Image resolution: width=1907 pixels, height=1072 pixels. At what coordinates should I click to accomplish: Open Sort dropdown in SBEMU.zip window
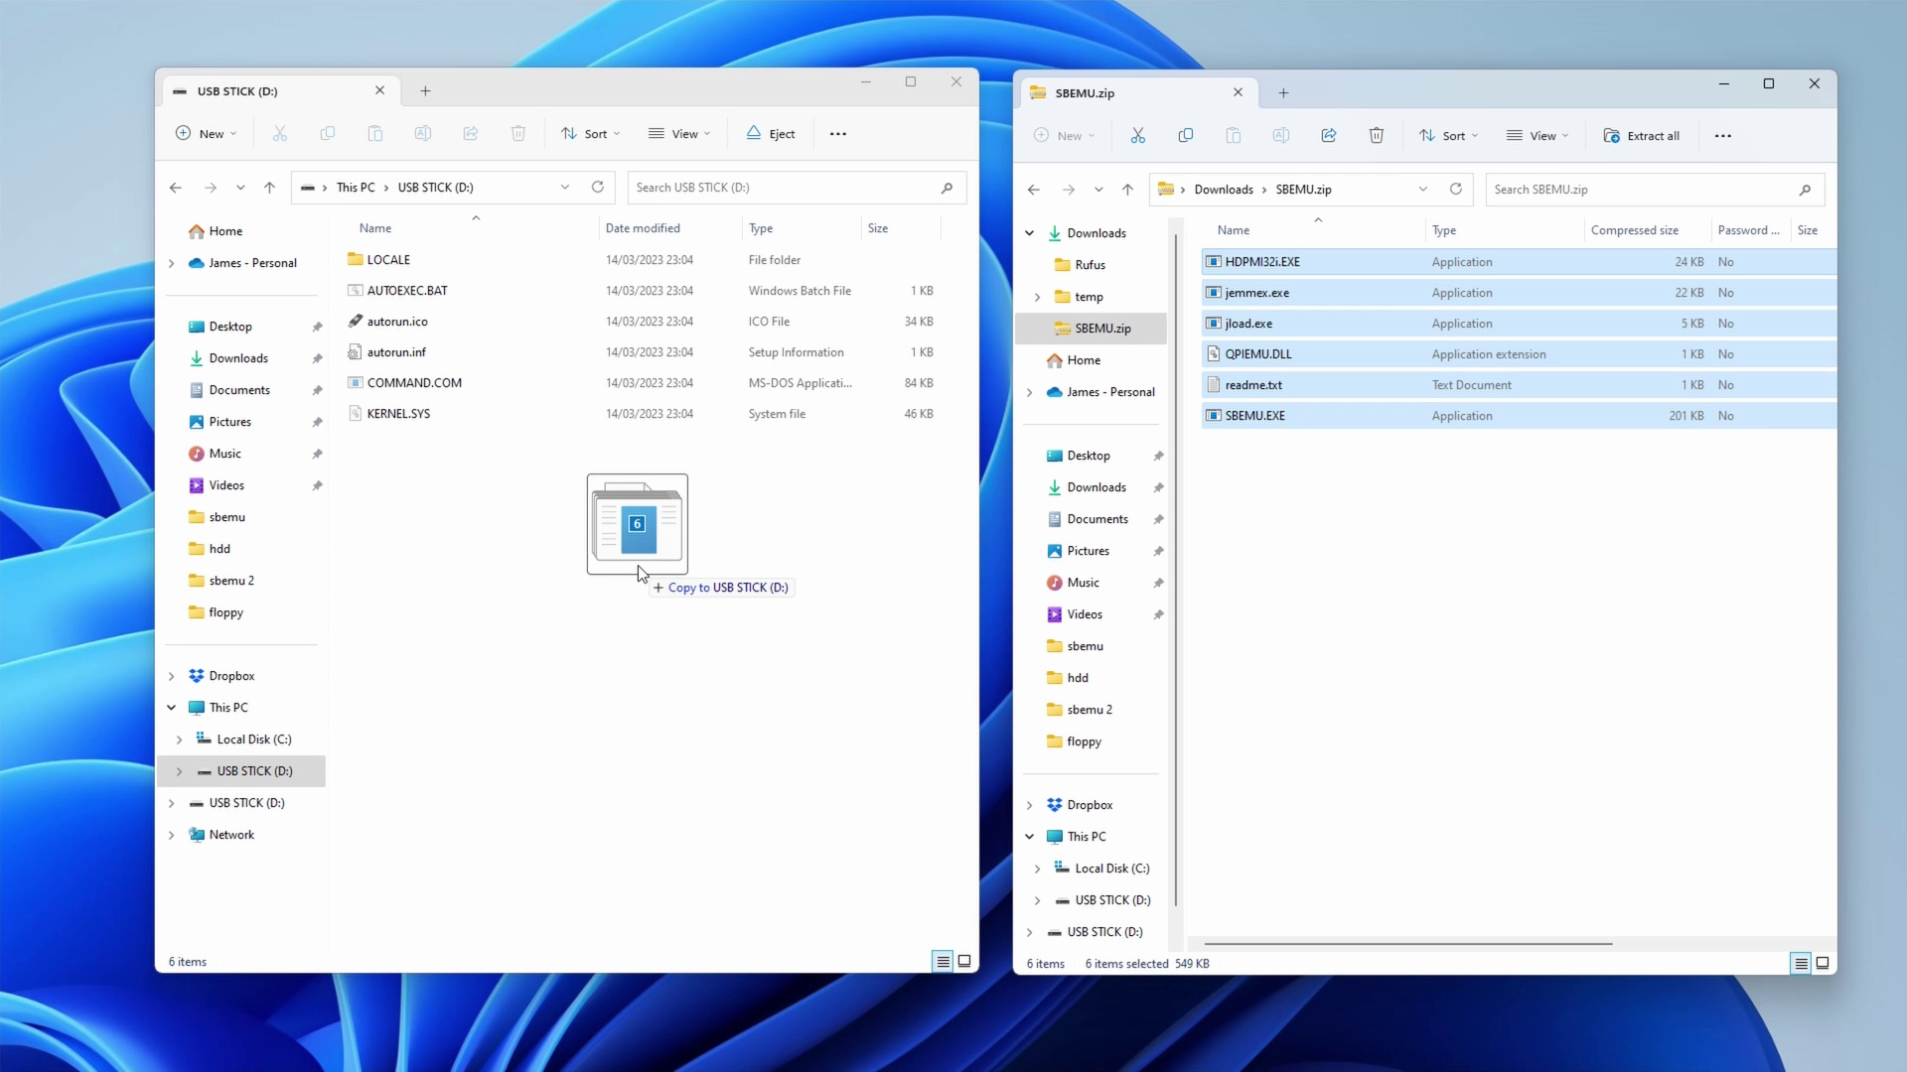point(1449,136)
